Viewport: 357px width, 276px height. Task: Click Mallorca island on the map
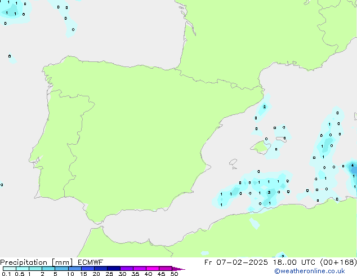260,146
